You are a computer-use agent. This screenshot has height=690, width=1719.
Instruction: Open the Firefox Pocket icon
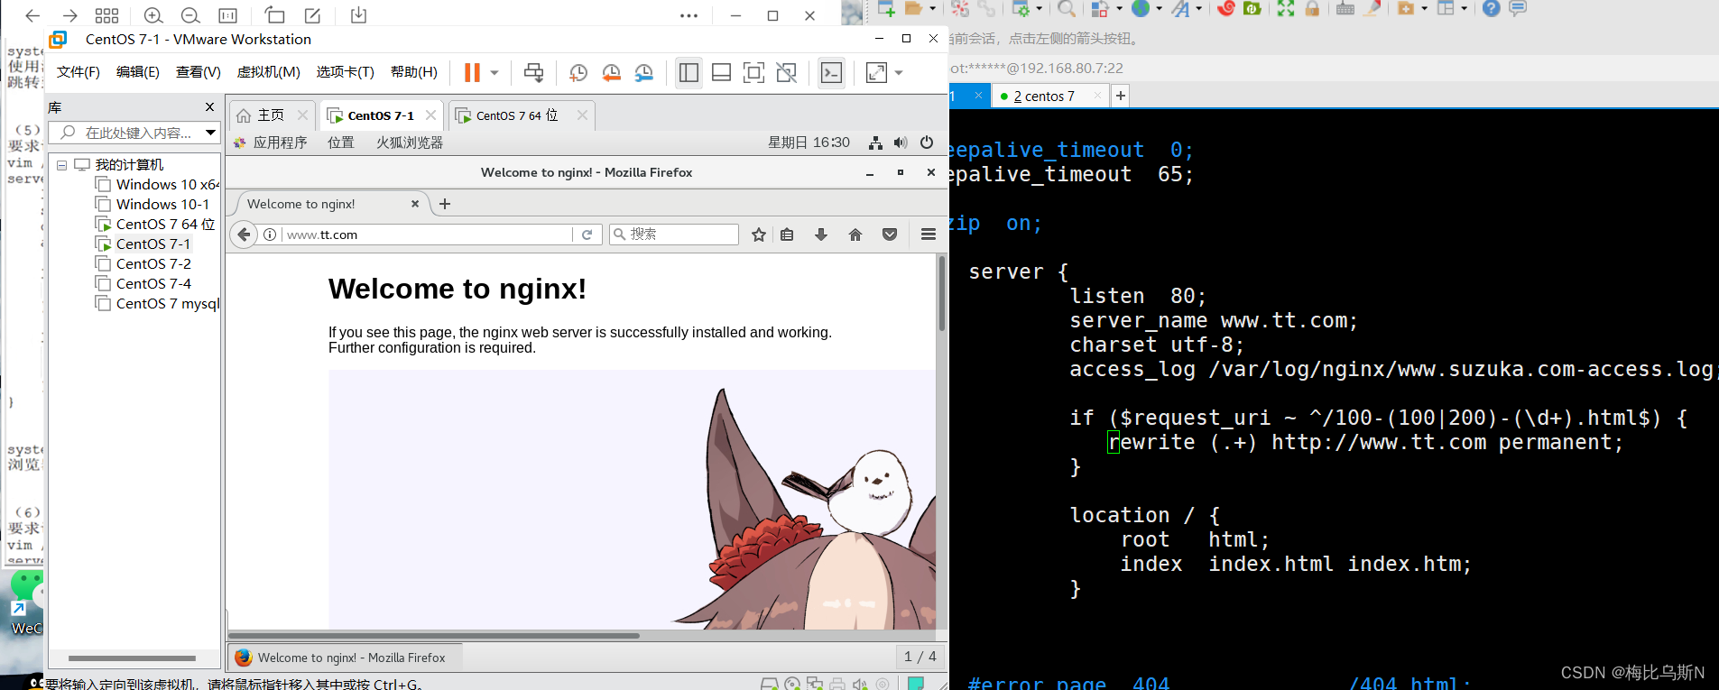tap(890, 235)
